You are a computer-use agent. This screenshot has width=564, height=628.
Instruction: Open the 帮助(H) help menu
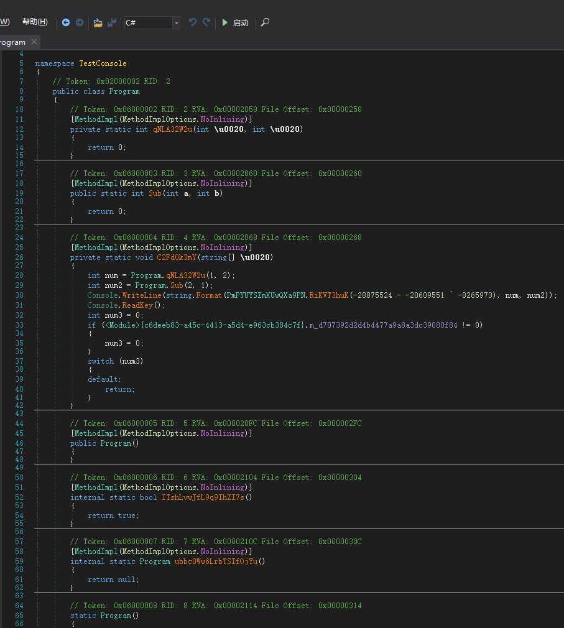(x=35, y=22)
